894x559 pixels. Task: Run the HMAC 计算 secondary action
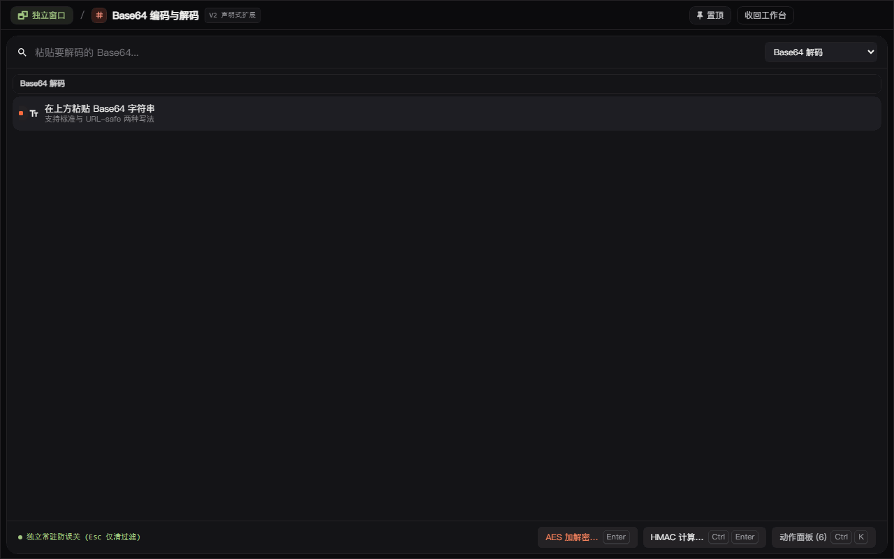click(x=704, y=537)
